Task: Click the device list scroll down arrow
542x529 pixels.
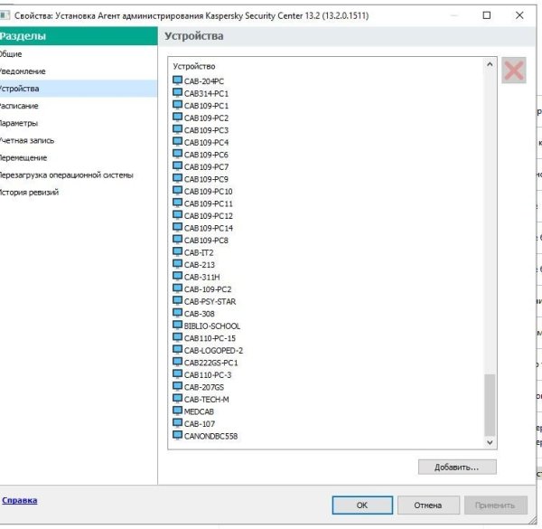Action: coord(490,442)
